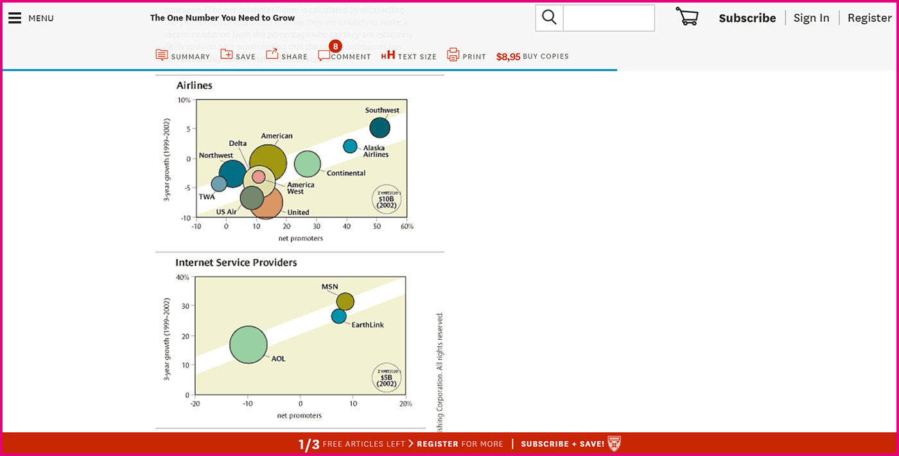Click the Harvard shield logo in banner

614,443
